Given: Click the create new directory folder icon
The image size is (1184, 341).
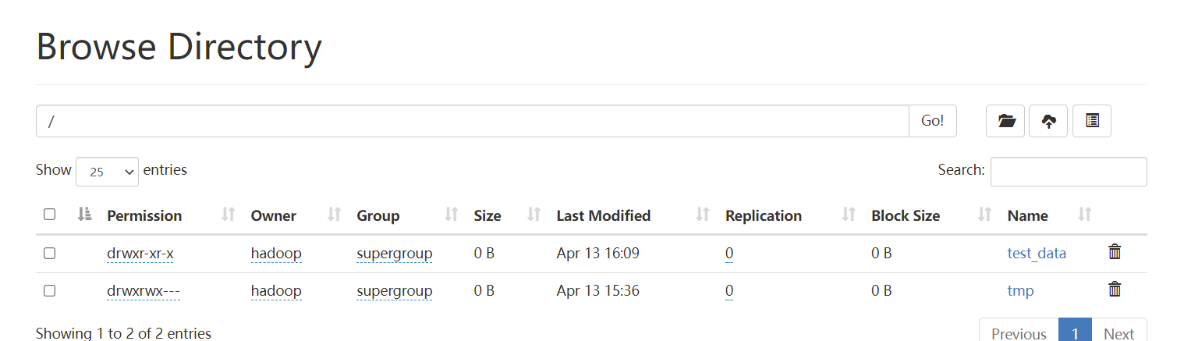Looking at the screenshot, I should [1005, 121].
